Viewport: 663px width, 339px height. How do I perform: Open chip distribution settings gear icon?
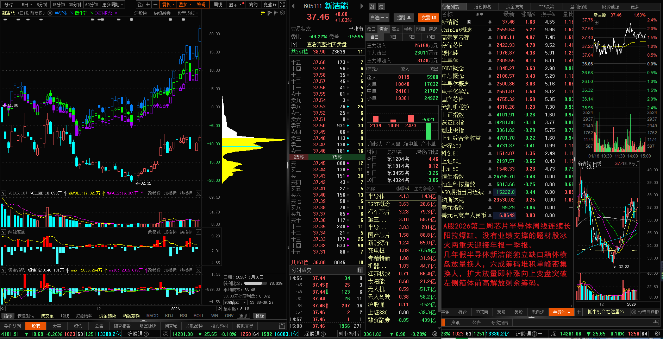282,13
